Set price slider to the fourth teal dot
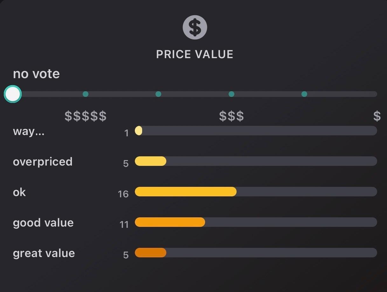This screenshot has height=292, width=387. [304, 94]
